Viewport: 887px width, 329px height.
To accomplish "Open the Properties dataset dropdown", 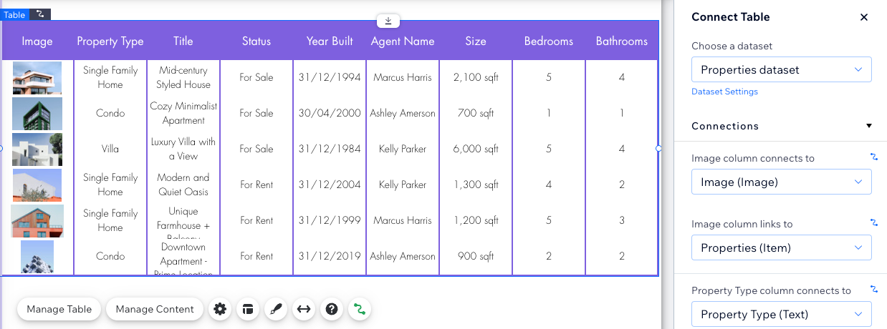I will click(x=781, y=69).
